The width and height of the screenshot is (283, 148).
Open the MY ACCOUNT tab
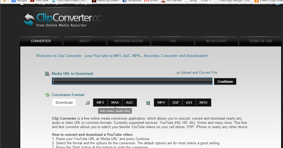tap(217, 41)
